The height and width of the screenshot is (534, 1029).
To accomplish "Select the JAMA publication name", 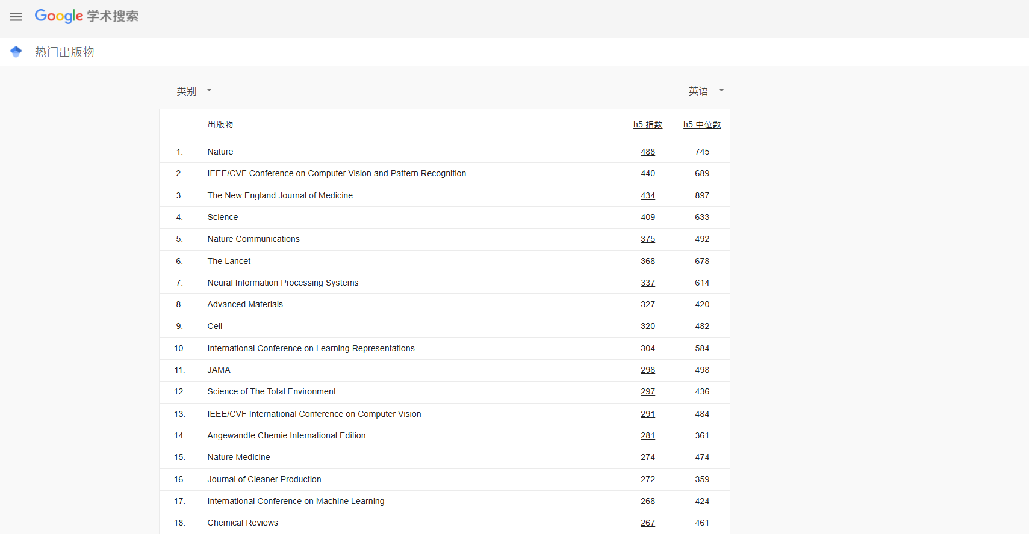I will 219,370.
